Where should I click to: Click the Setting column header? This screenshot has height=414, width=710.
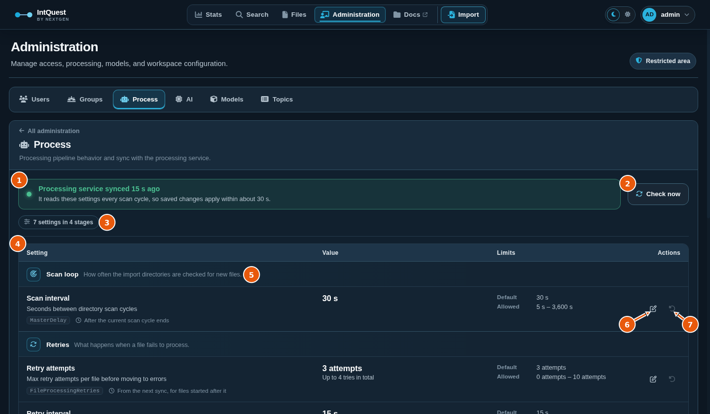[x=37, y=253]
